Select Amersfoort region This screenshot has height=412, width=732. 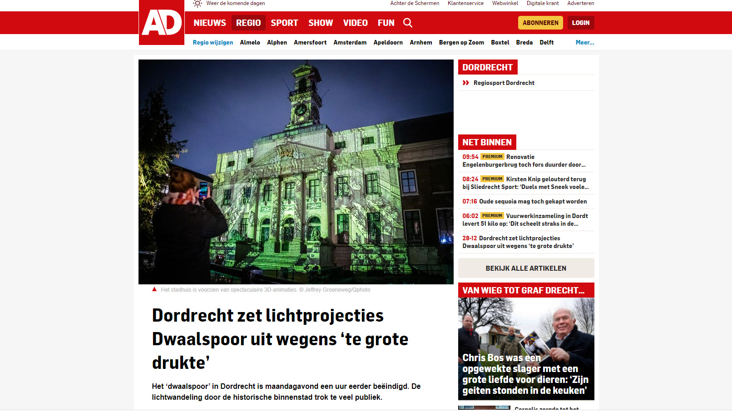pos(310,42)
